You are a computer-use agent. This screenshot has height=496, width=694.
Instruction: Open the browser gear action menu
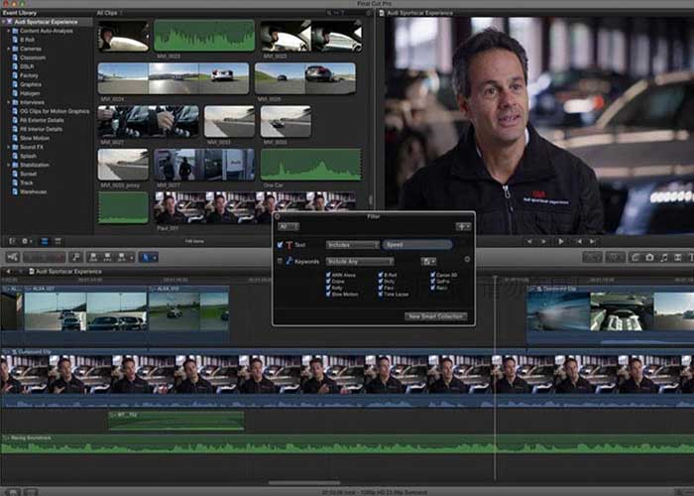tap(26, 241)
